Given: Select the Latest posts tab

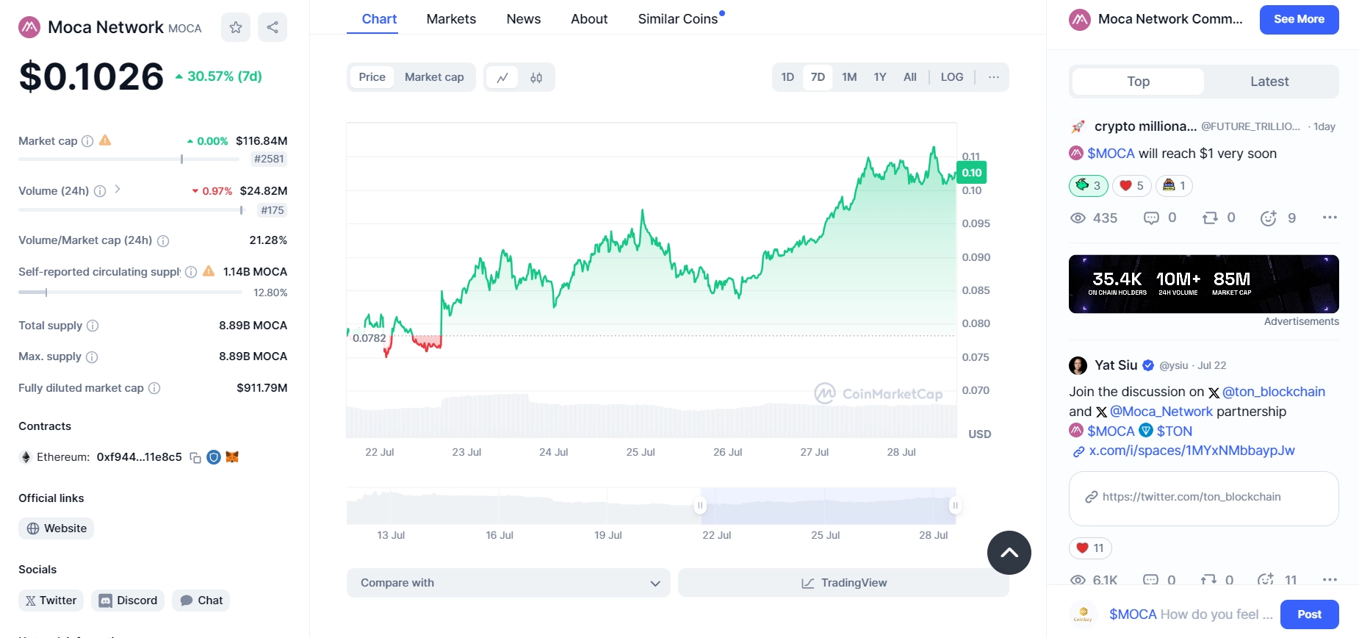Looking at the screenshot, I should coord(1269,82).
